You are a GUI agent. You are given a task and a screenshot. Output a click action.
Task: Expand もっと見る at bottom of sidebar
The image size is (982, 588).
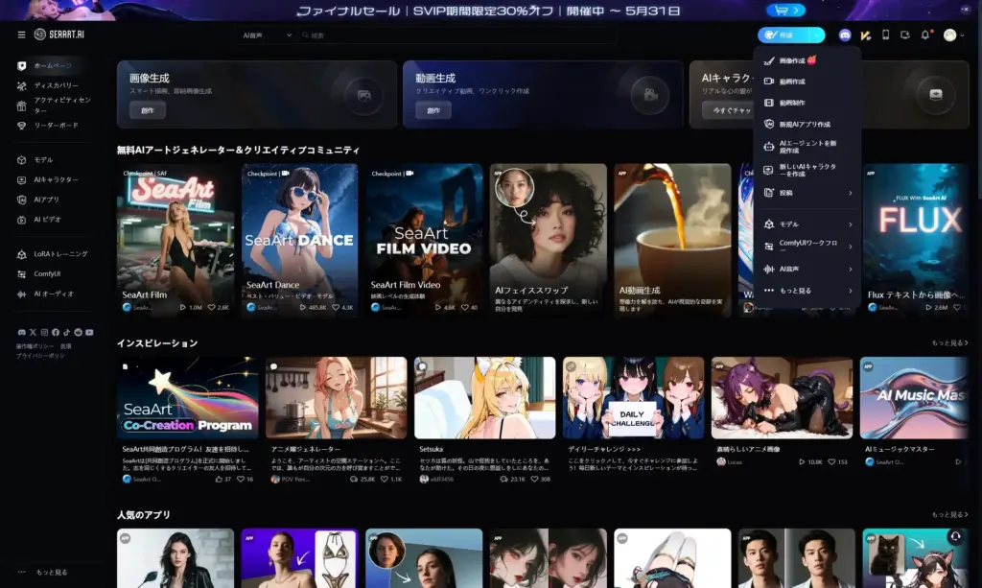point(44,572)
